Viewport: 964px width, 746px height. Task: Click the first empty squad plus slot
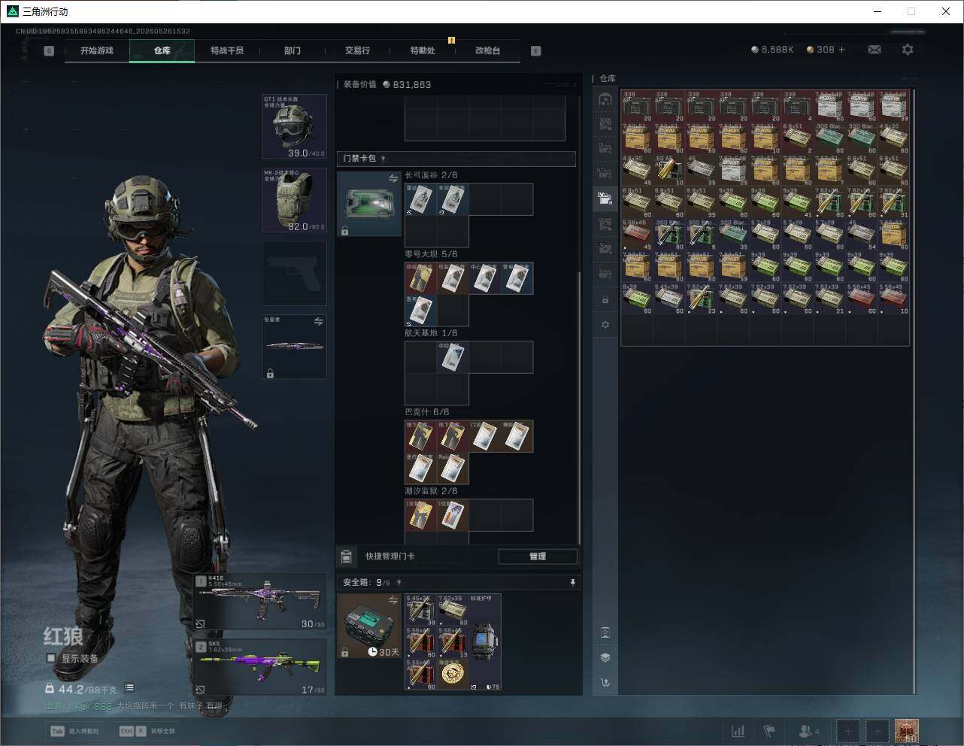[848, 731]
